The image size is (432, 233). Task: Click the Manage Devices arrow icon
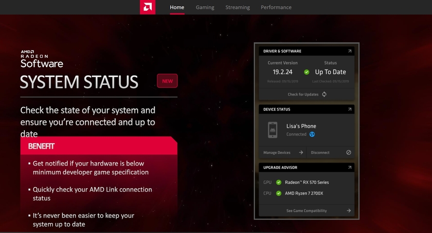301,152
